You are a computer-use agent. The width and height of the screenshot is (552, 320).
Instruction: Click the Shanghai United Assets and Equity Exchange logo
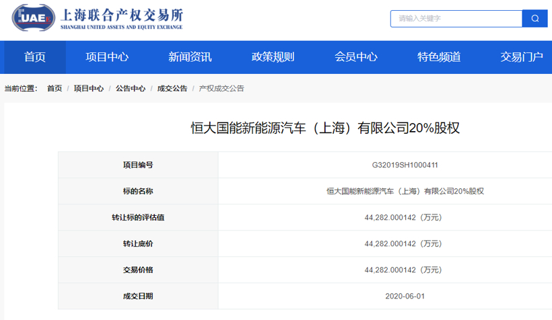point(98,19)
